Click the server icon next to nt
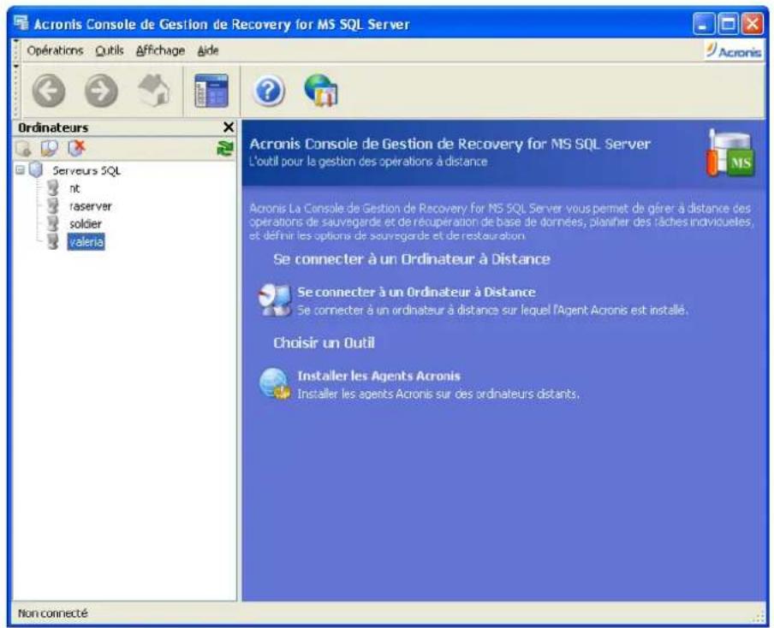The height and width of the screenshot is (628, 774). (52, 188)
